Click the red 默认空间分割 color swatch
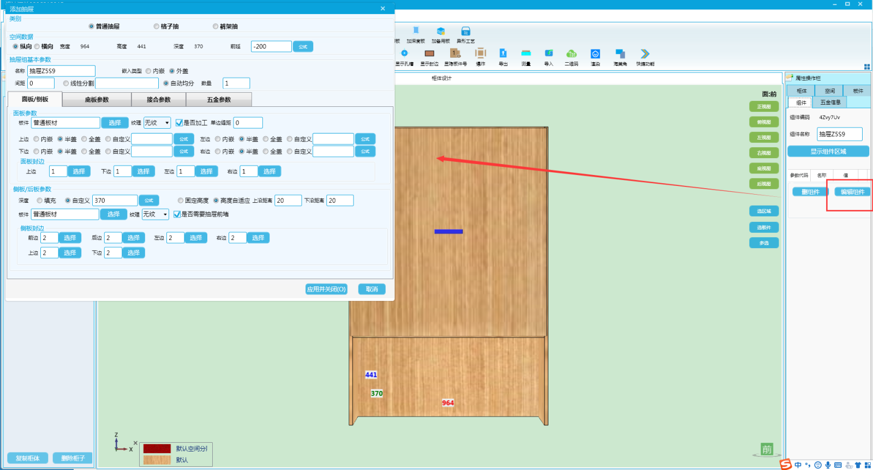Viewport: 873px width, 470px height. tap(157, 448)
